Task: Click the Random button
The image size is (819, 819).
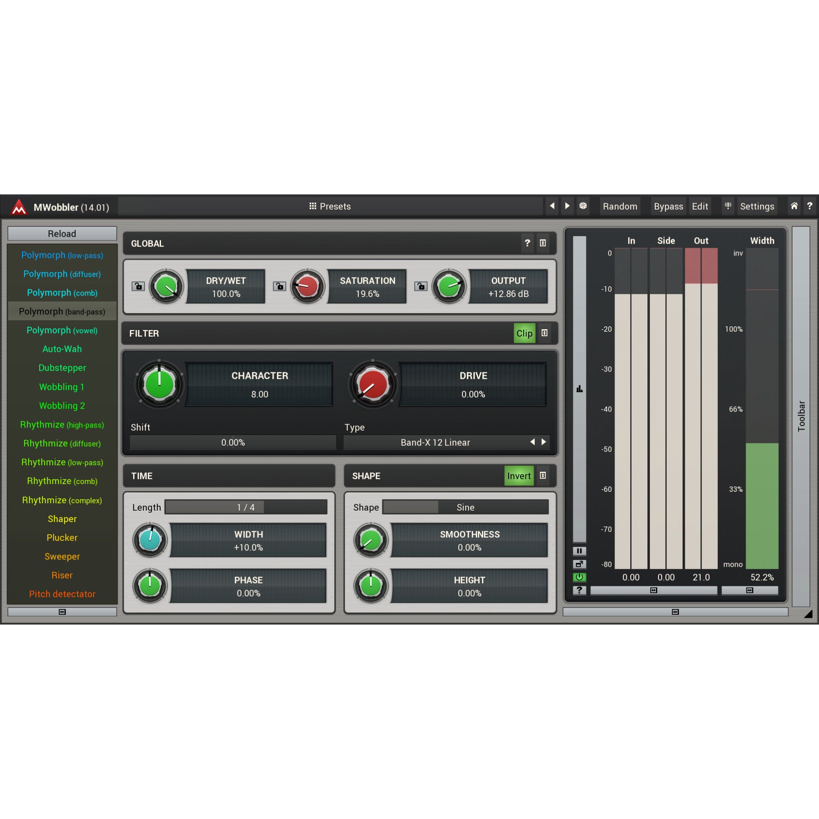Action: (620, 206)
